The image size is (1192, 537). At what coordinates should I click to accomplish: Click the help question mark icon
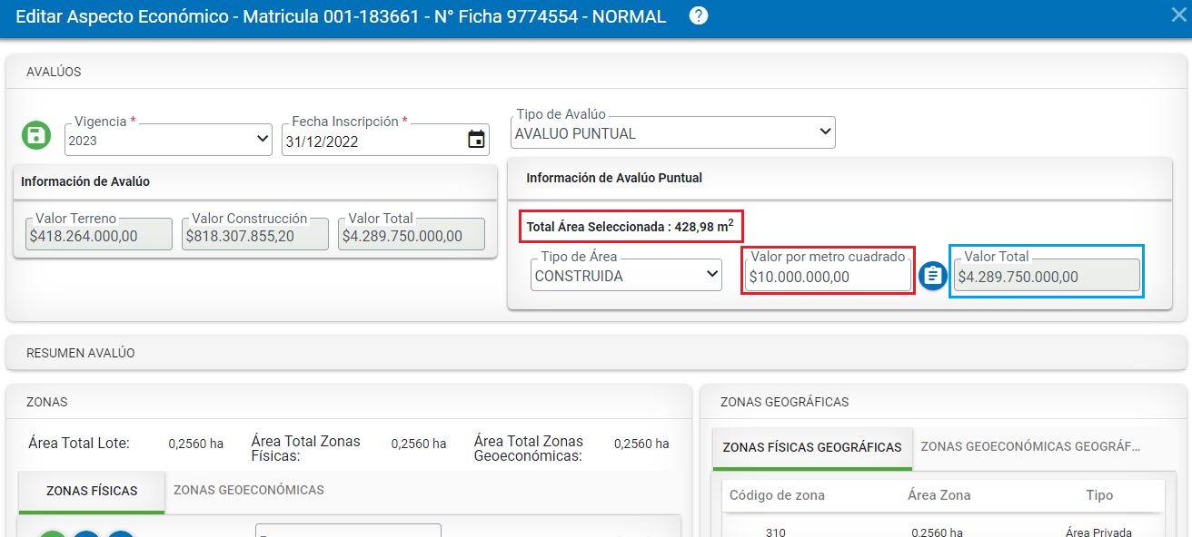point(698,16)
